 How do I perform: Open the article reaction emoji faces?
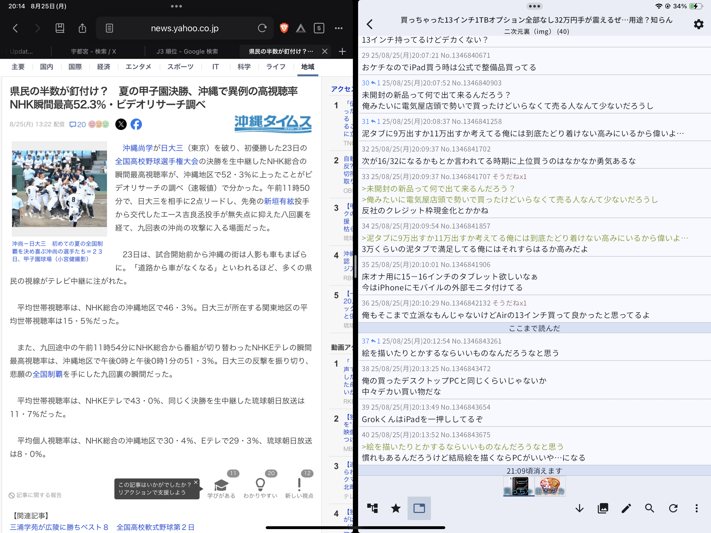tap(99, 124)
